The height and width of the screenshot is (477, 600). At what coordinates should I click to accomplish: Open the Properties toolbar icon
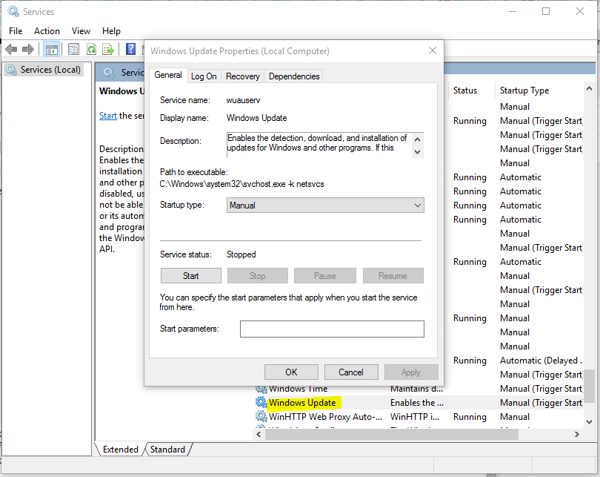coord(73,49)
